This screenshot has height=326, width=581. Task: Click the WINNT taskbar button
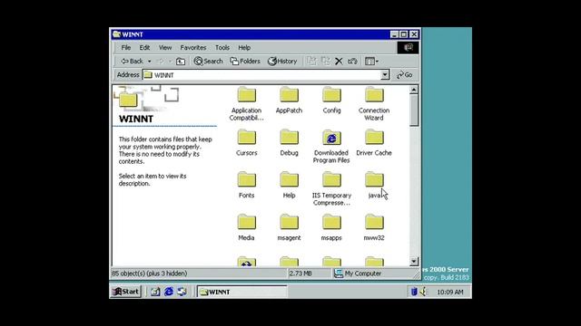242,292
